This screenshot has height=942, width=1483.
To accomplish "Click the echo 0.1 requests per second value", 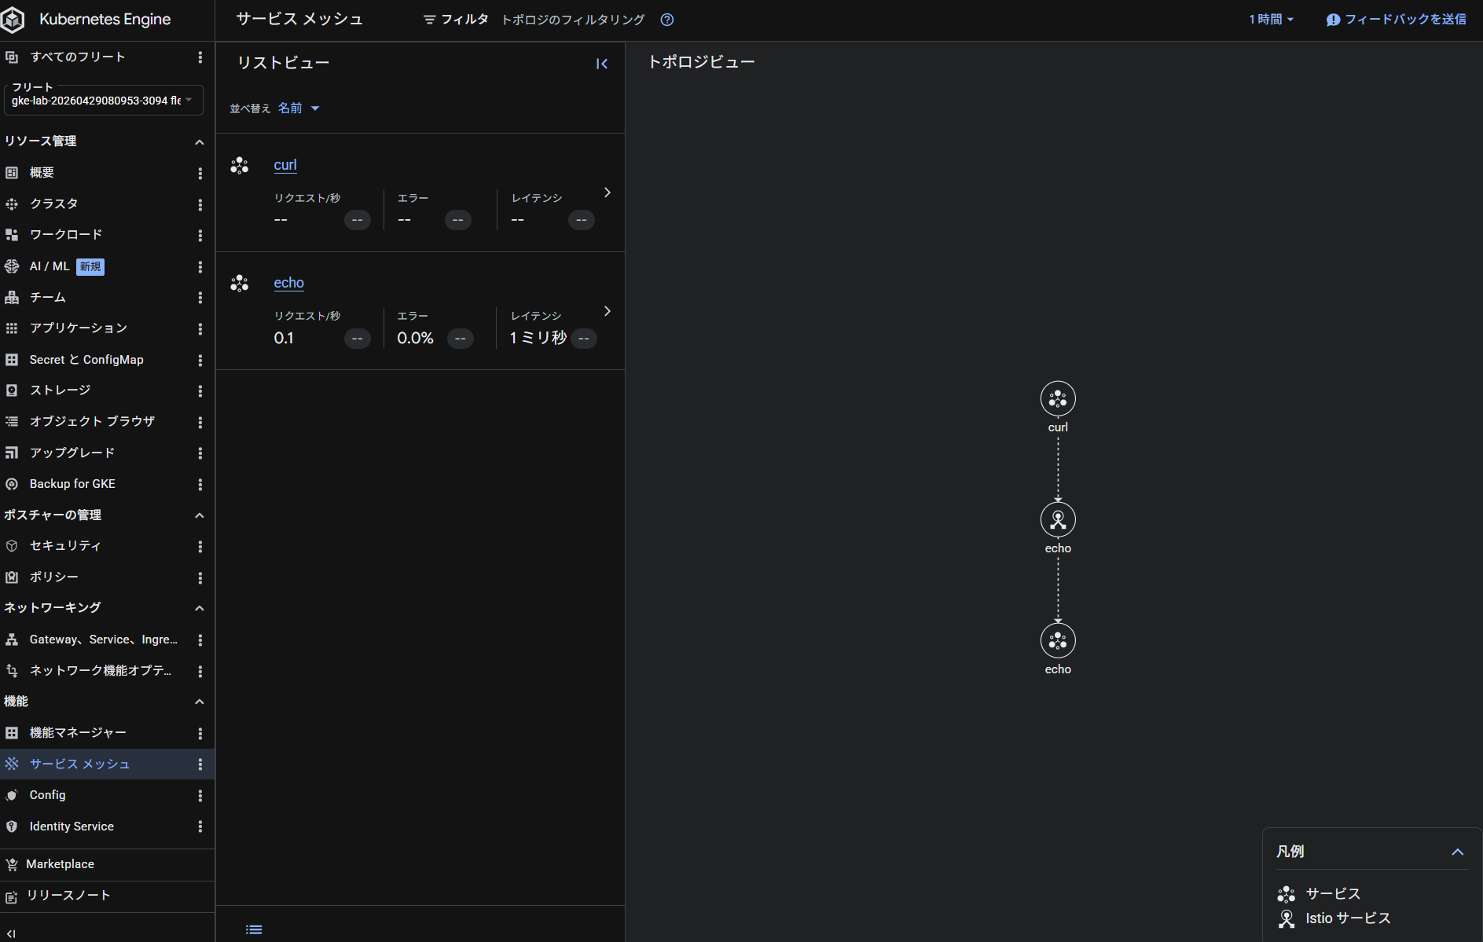I will (x=284, y=338).
